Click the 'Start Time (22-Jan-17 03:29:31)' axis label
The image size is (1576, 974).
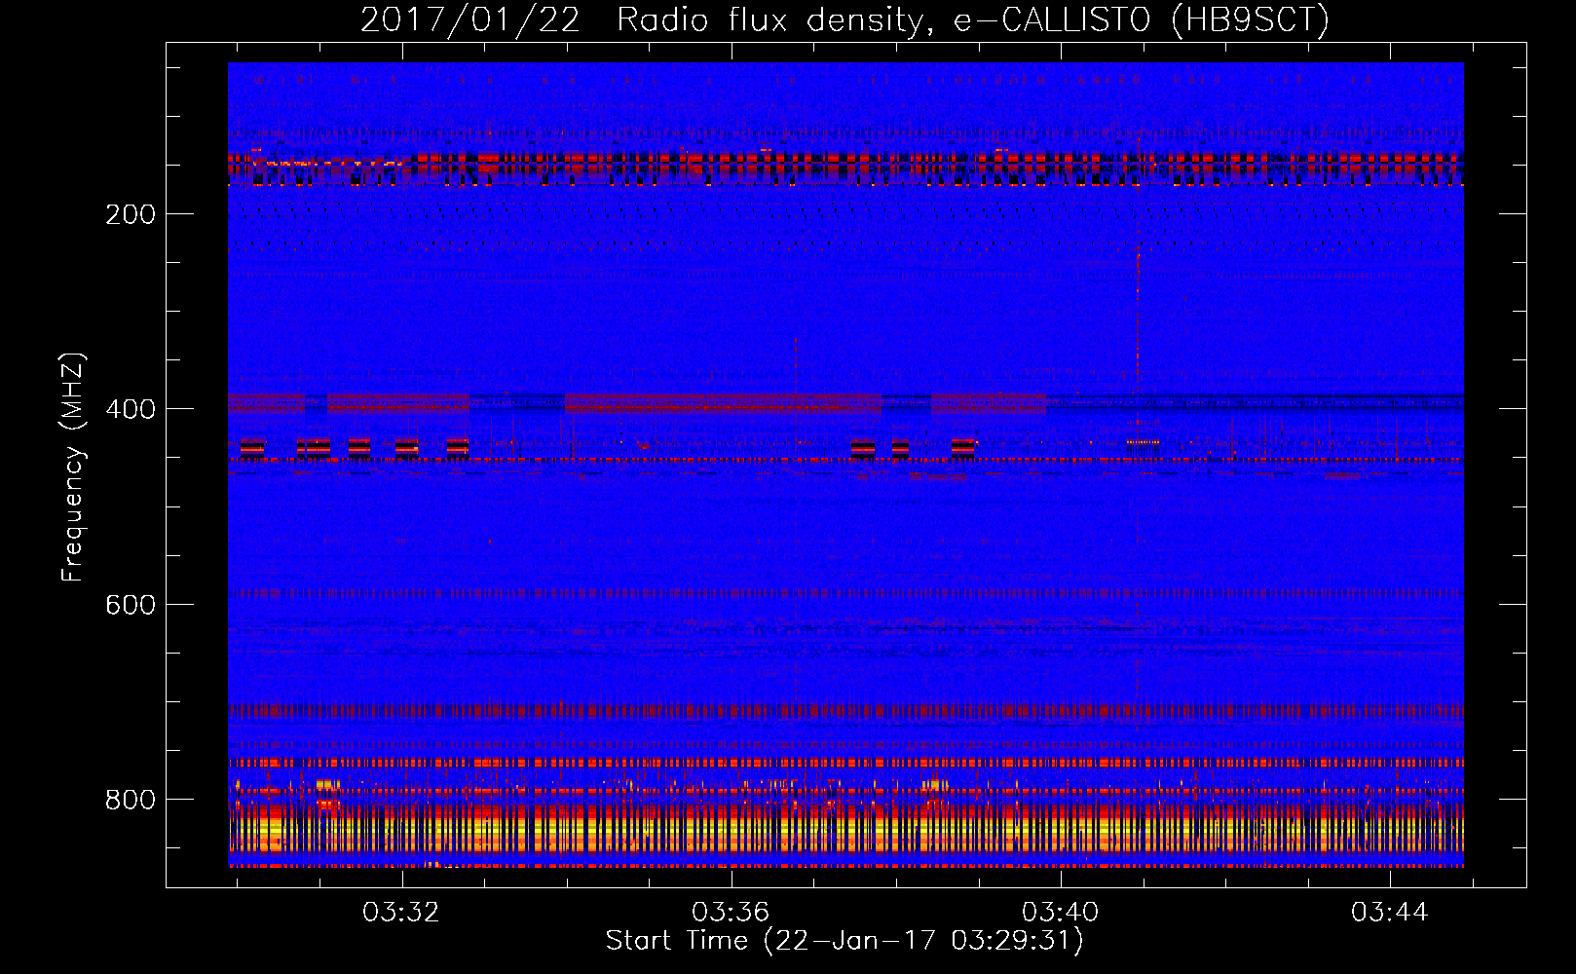844,941
